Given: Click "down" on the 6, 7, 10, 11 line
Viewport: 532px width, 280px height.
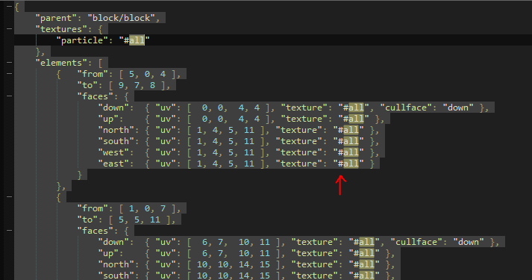Looking at the screenshot, I should coord(113,242).
